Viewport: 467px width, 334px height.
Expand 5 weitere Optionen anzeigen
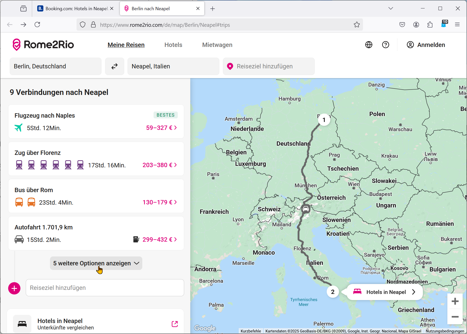(x=96, y=263)
